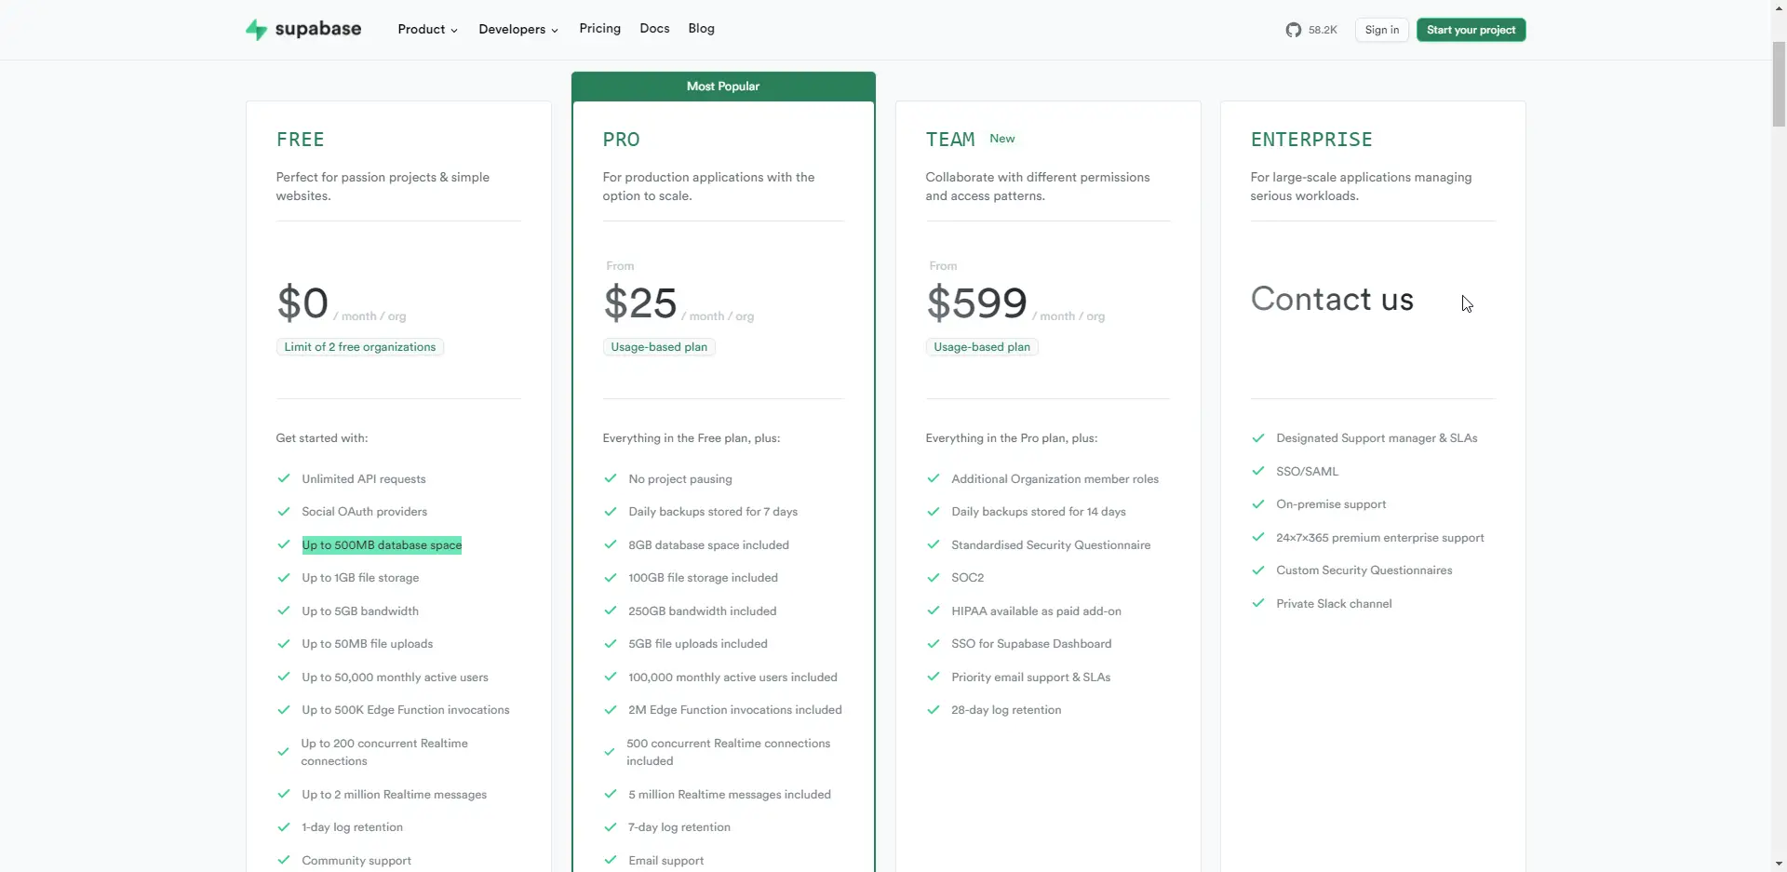Open the GitHub icon with 58.2K stars
This screenshot has height=872, width=1787.
(1294, 30)
